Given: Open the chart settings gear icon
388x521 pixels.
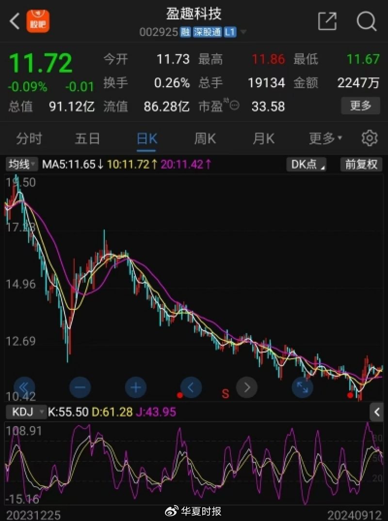Looking at the screenshot, I should pyautogui.click(x=370, y=138).
